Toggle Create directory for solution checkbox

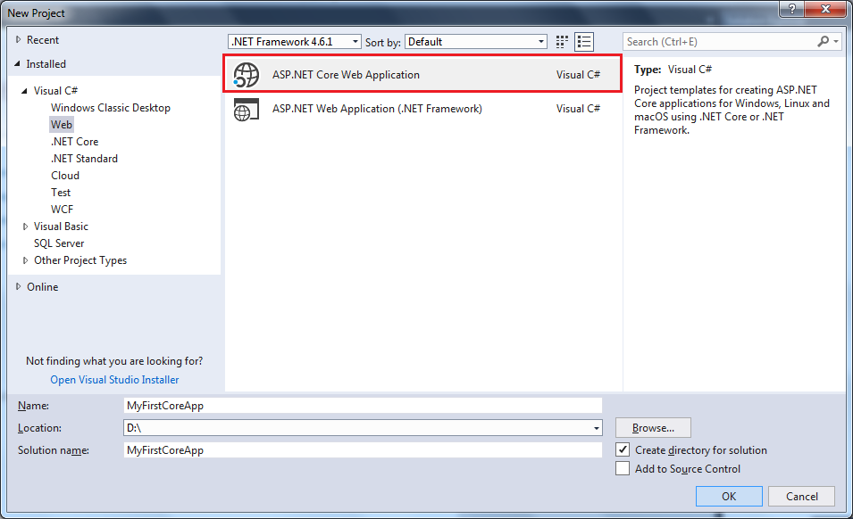[x=623, y=450]
